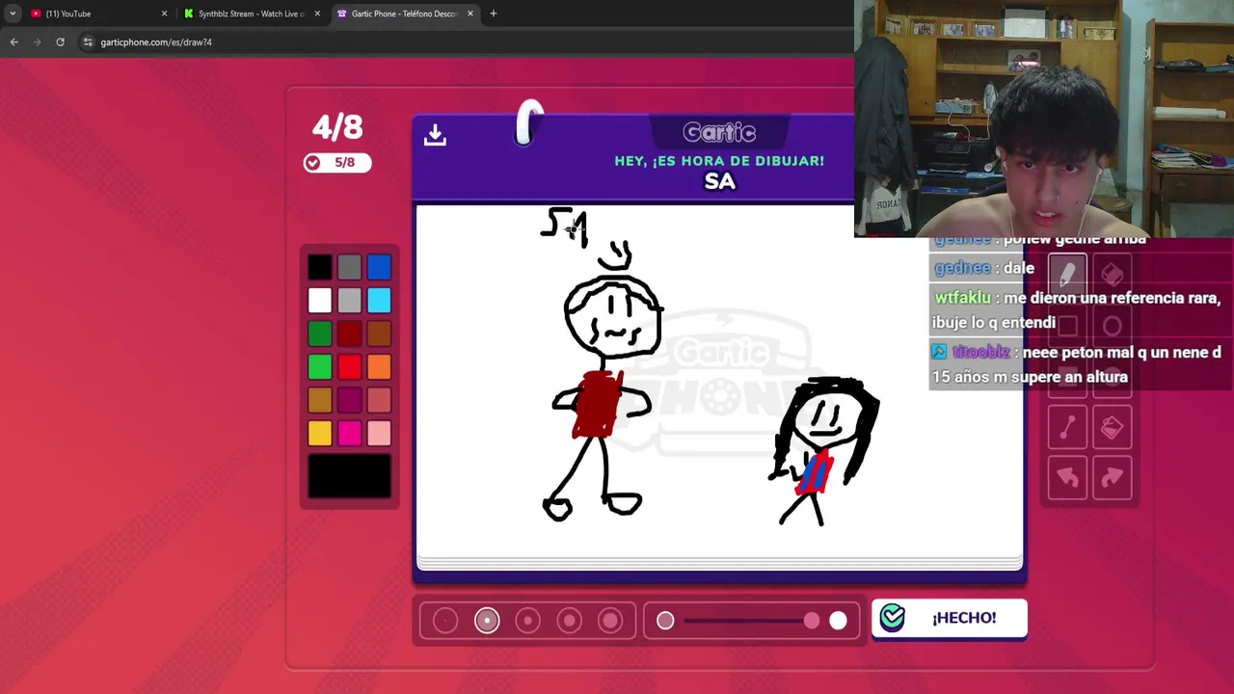Pick the black color swatch in palette
The height and width of the screenshot is (694, 1234).
click(320, 267)
